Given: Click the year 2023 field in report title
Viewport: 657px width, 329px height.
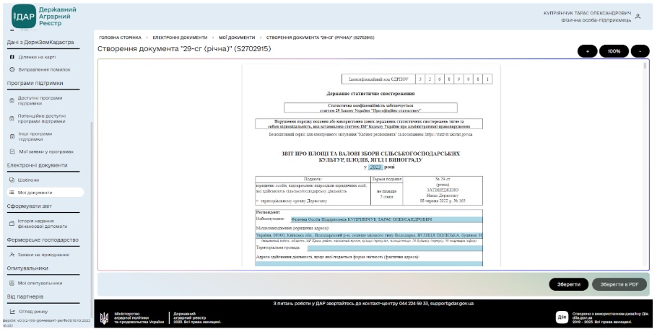Looking at the screenshot, I should (375, 167).
